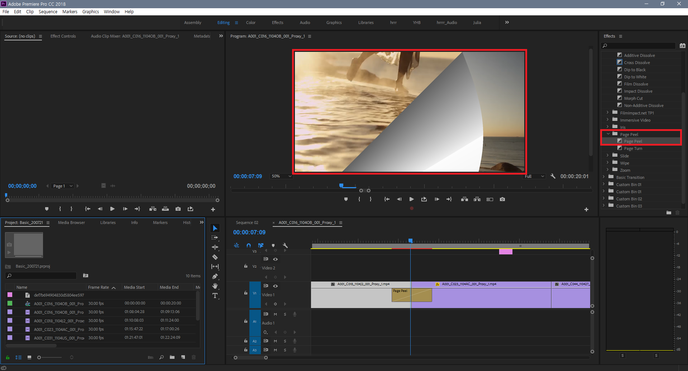Select the Type tool
Screen dimensions: 688x371
215,296
